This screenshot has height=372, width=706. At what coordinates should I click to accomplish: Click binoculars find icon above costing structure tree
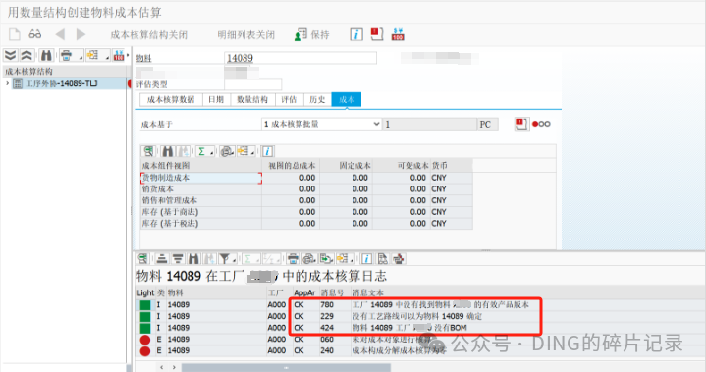[46, 55]
